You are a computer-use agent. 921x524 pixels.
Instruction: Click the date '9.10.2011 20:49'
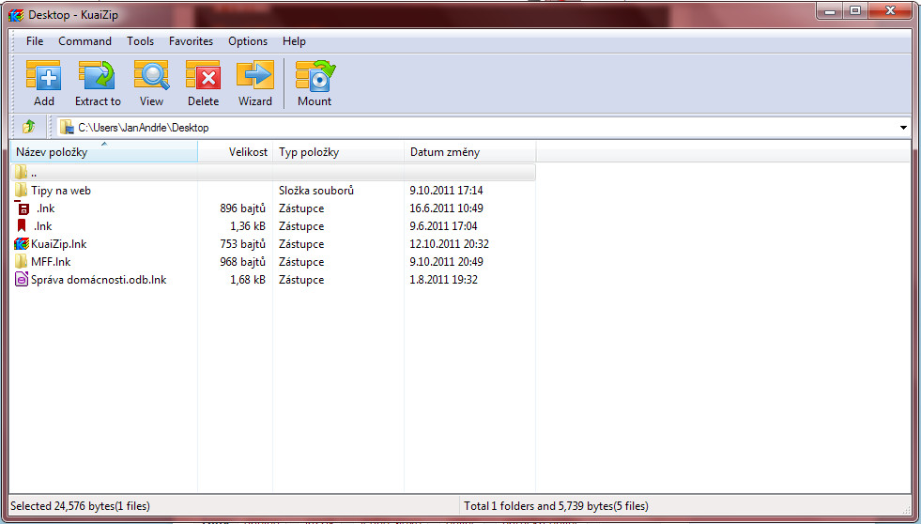tap(446, 261)
